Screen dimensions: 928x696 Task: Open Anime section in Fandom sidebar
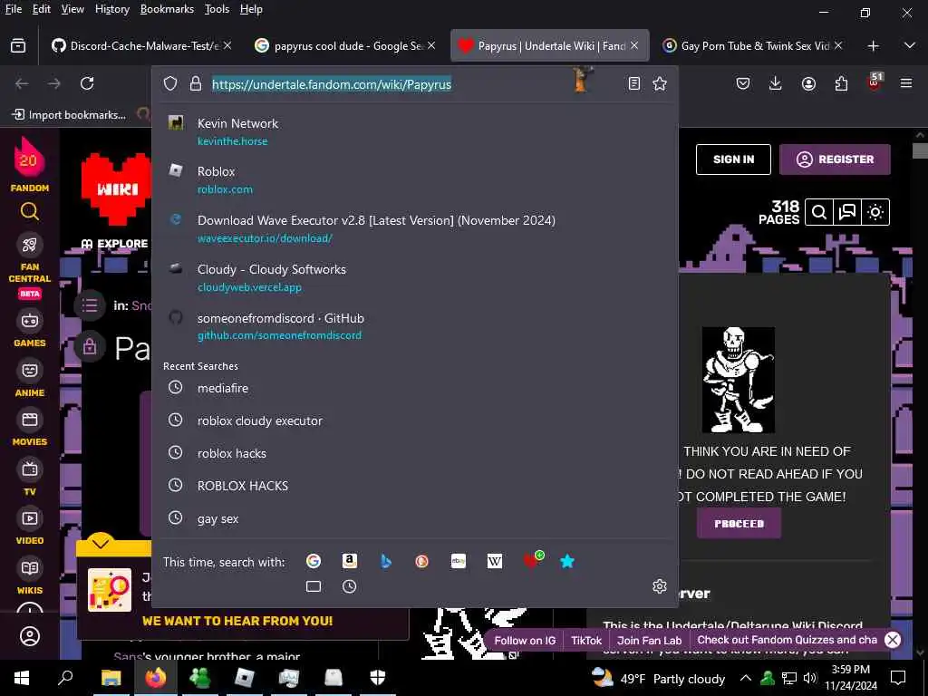tap(30, 378)
